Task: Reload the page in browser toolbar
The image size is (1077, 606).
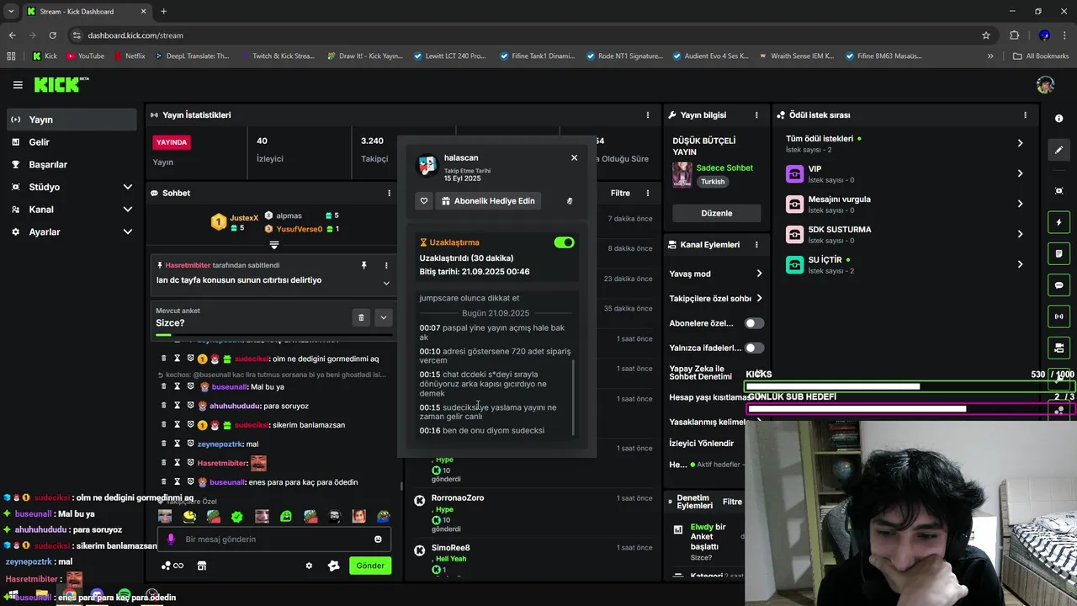Action: [52, 35]
